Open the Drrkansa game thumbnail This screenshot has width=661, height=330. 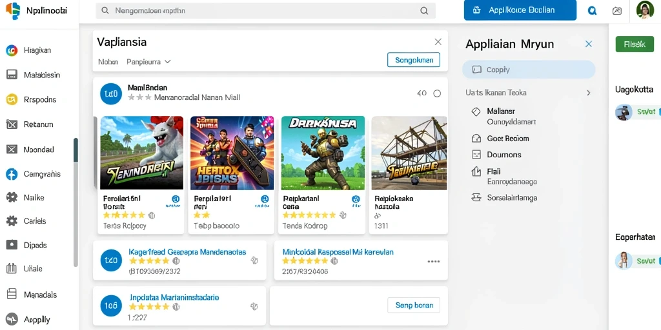click(x=323, y=153)
